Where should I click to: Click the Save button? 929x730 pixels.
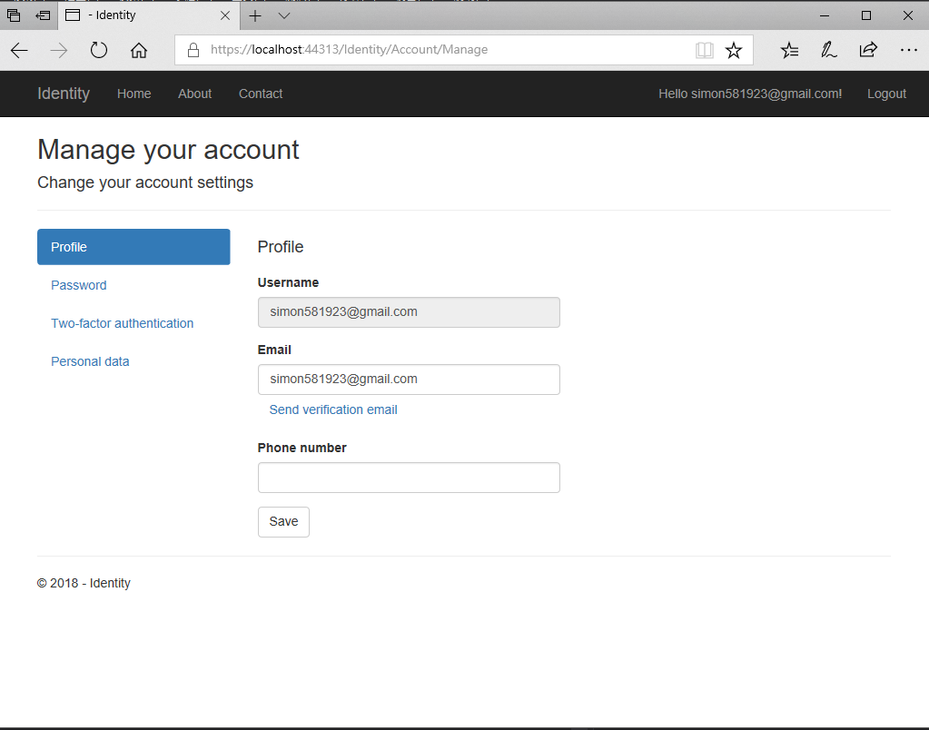(283, 522)
